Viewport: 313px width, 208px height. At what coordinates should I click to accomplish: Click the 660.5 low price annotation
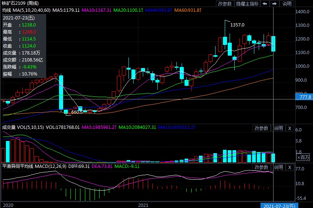click(x=77, y=112)
